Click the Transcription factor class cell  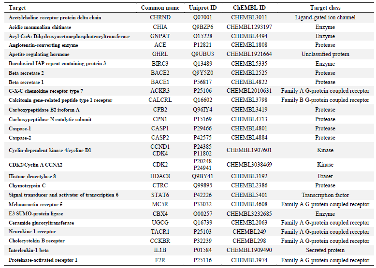(x=325, y=195)
